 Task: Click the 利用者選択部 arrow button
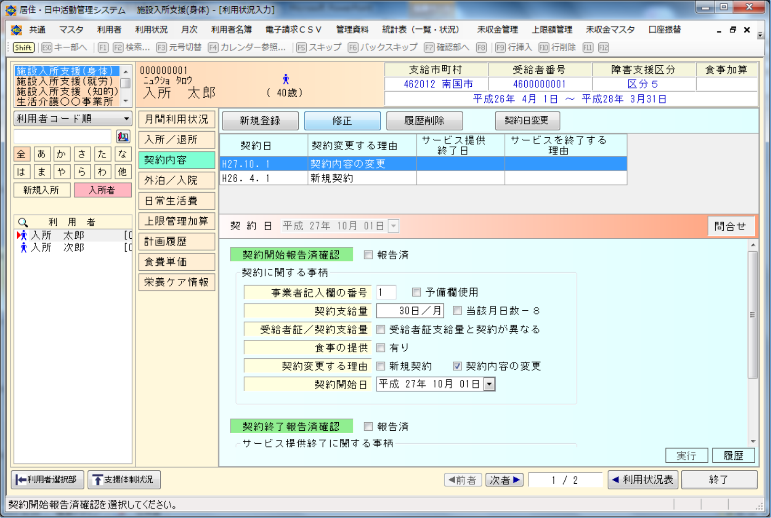(47, 479)
